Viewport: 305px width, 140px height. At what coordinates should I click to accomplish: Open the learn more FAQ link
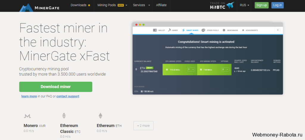[29, 96]
